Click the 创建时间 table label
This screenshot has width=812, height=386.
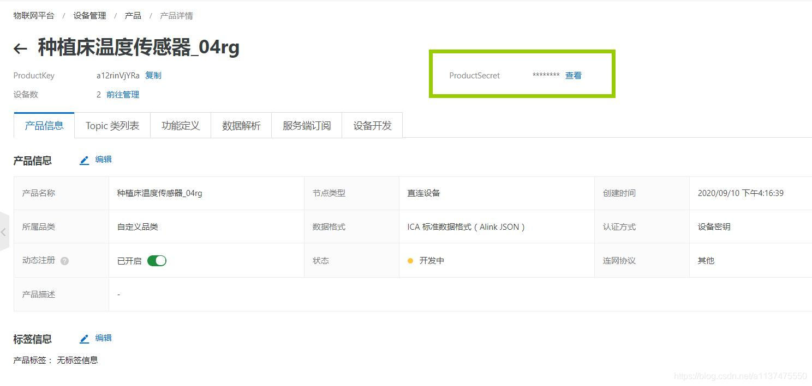click(619, 193)
